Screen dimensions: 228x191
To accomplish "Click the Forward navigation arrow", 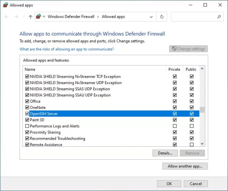I will click(16, 17).
